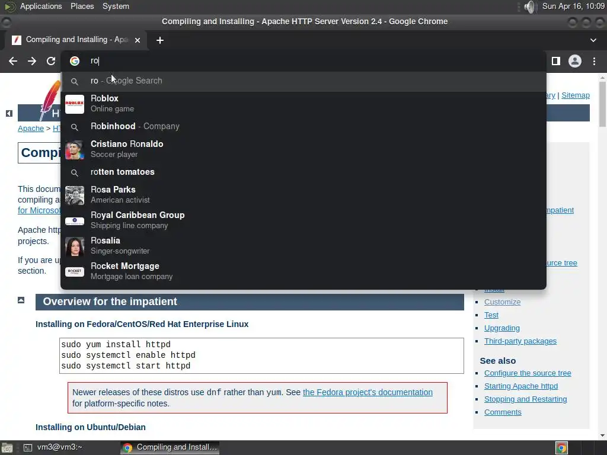This screenshot has width=607, height=455.
Task: Click the Chrome icon in bottom-right panel
Action: [561, 448]
